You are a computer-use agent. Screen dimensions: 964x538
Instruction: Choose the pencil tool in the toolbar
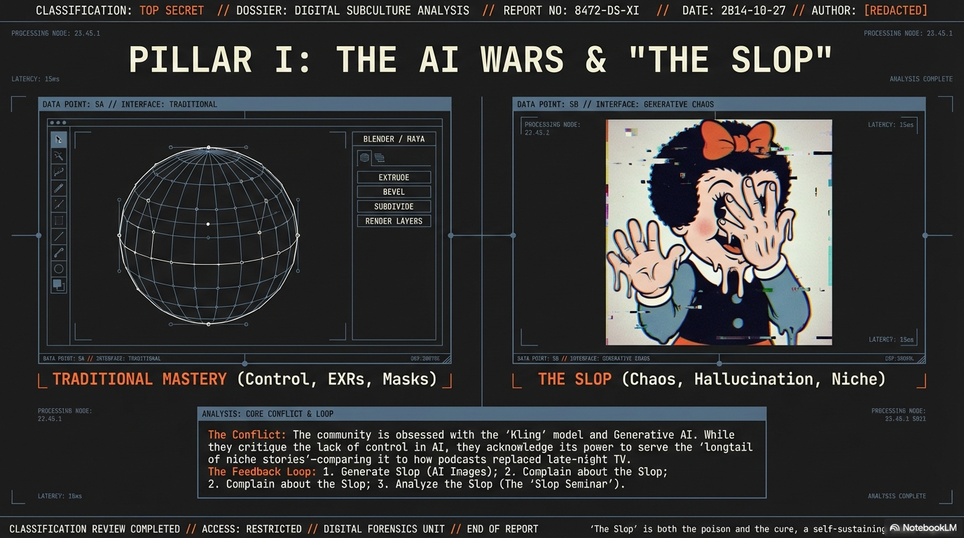[x=59, y=188]
